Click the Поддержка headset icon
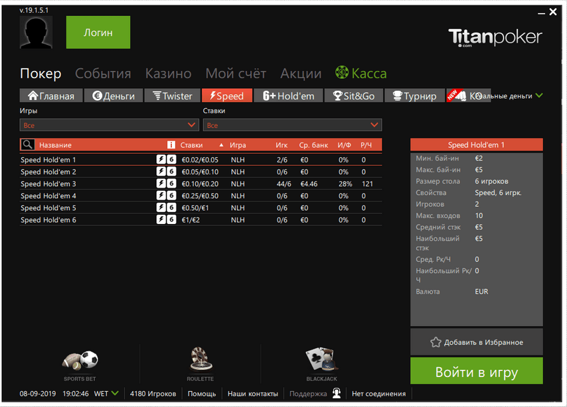Viewport: 567px width, 407px height. click(x=337, y=393)
